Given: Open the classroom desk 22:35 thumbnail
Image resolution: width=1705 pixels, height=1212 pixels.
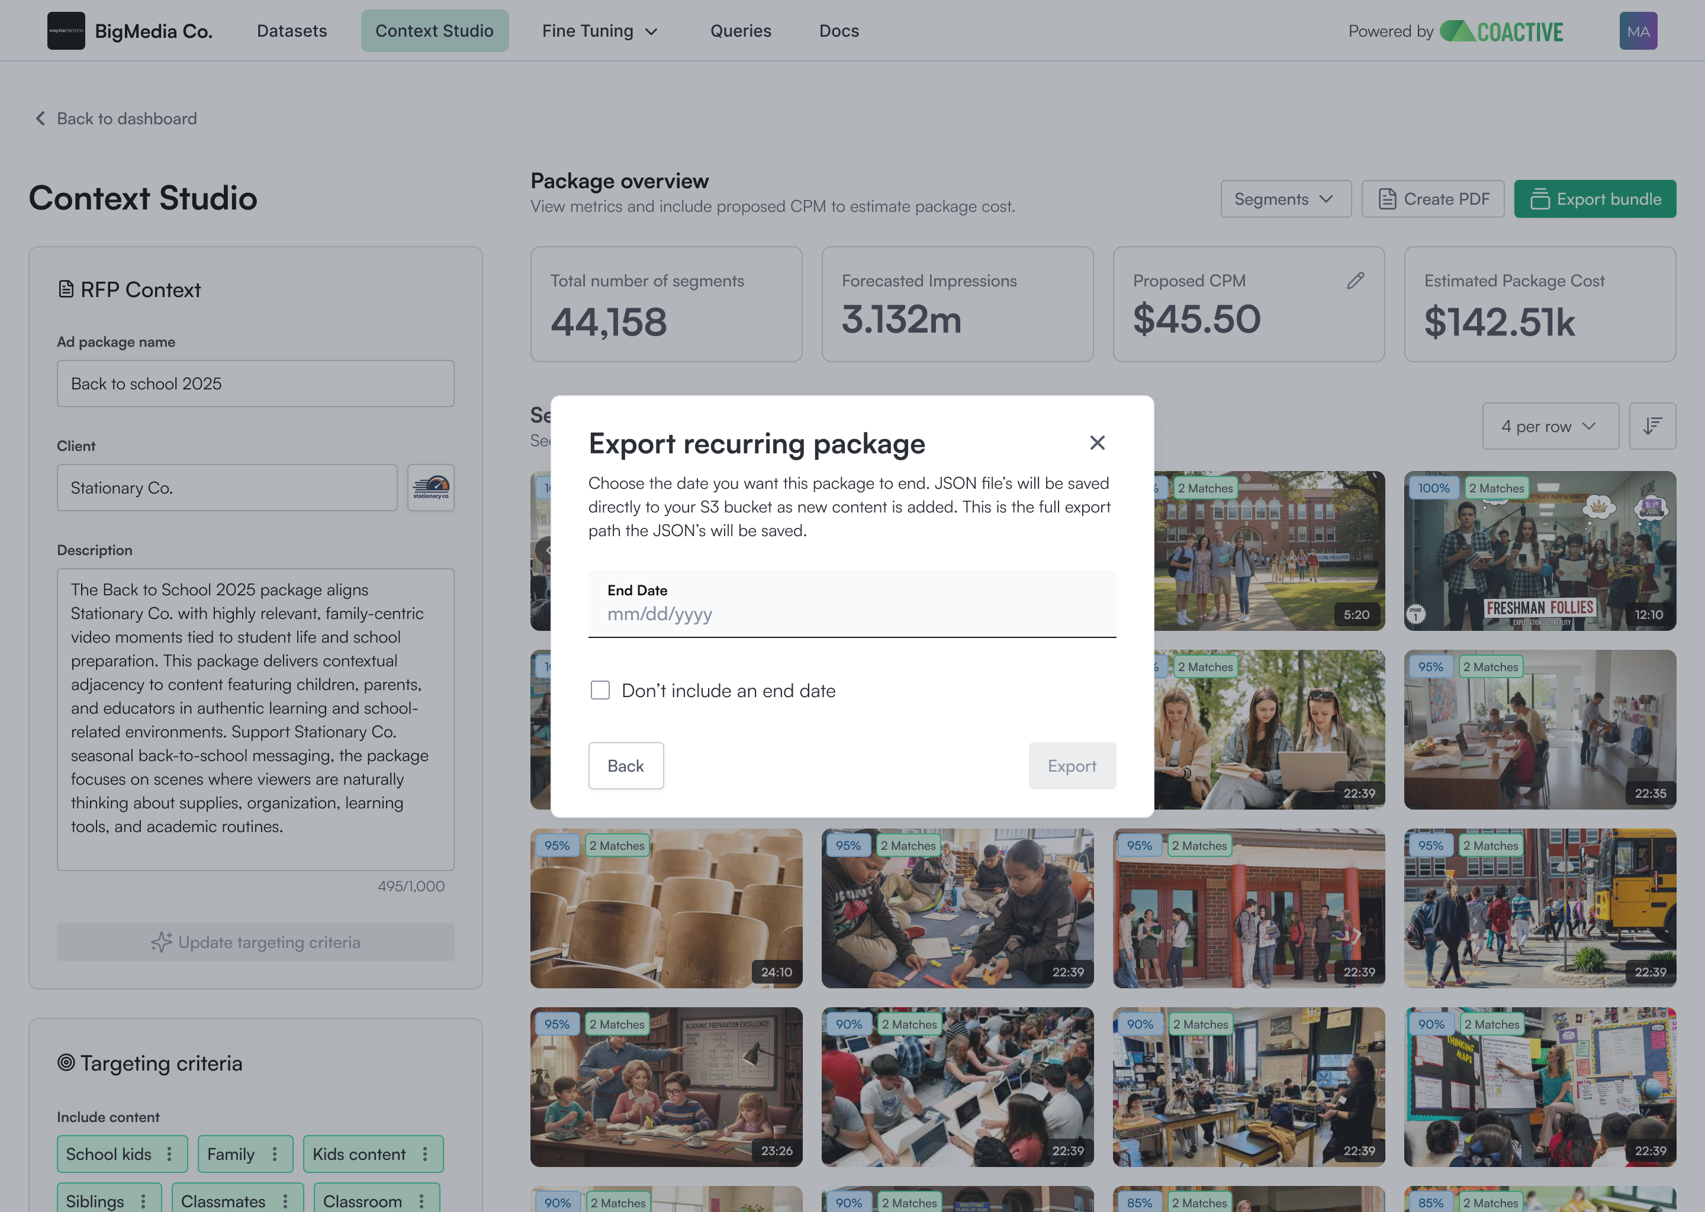Looking at the screenshot, I should point(1539,730).
